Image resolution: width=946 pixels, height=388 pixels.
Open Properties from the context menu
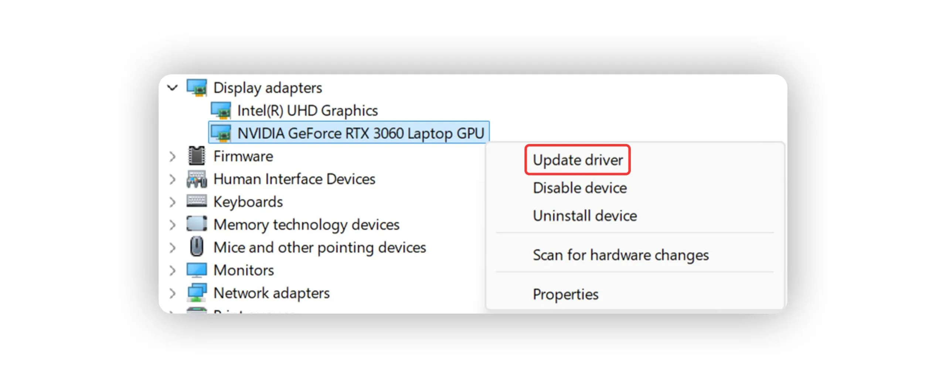point(565,294)
